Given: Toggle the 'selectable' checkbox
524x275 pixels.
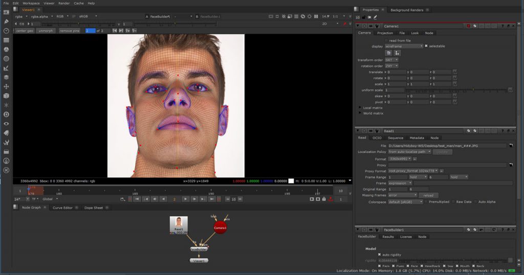Looking at the screenshot, I should coord(426,46).
